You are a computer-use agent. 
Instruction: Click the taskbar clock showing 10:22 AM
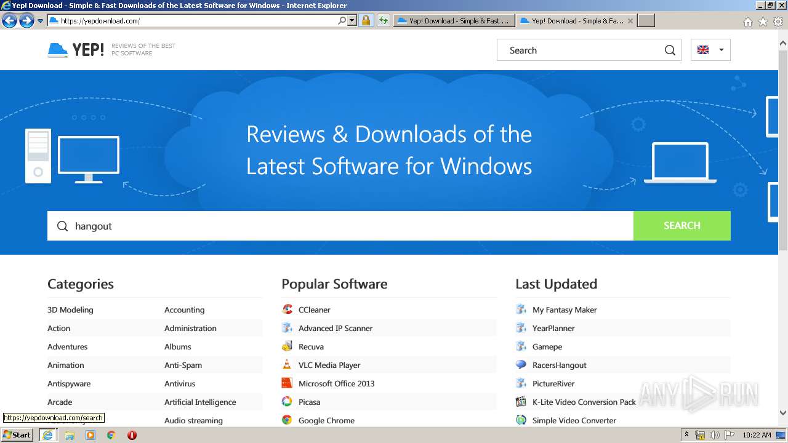(757, 435)
